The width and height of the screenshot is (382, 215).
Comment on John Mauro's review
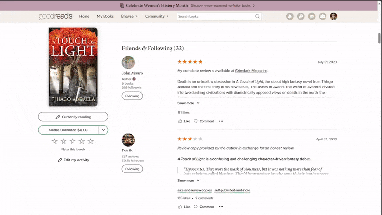point(204,121)
